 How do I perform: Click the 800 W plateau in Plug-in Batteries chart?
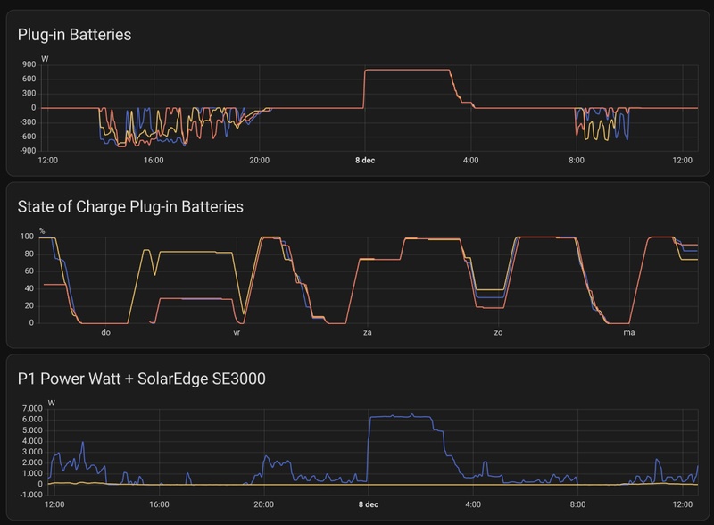(407, 70)
